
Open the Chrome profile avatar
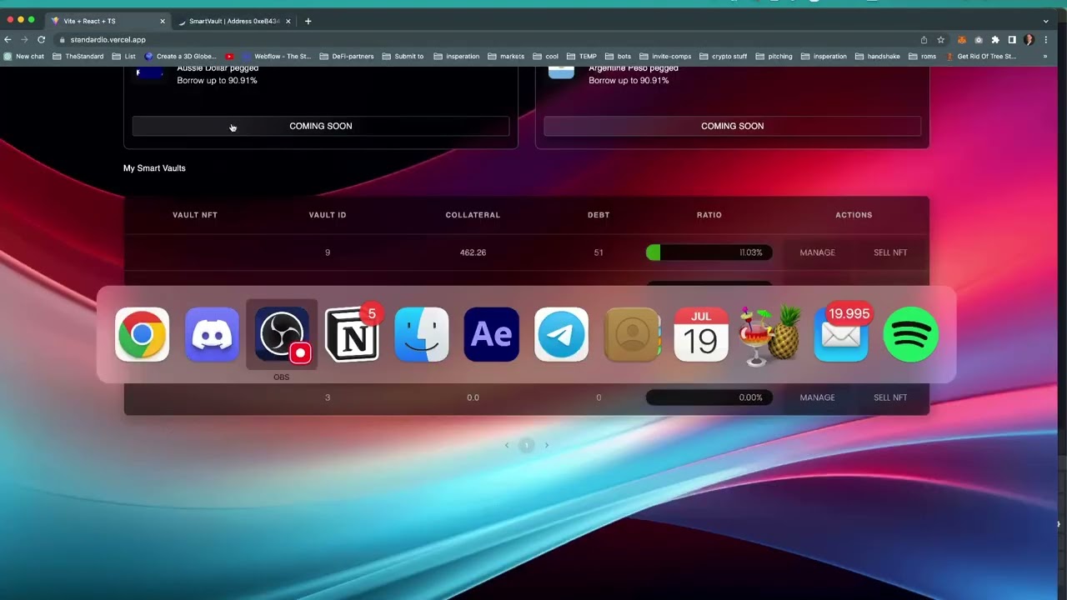point(1029,39)
